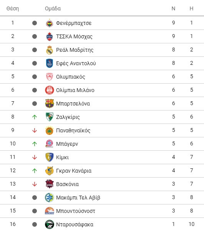The image size is (204, 234).
Task: Open the Εφές Αναντολού team link
Action: pyautogui.click(x=76, y=63)
